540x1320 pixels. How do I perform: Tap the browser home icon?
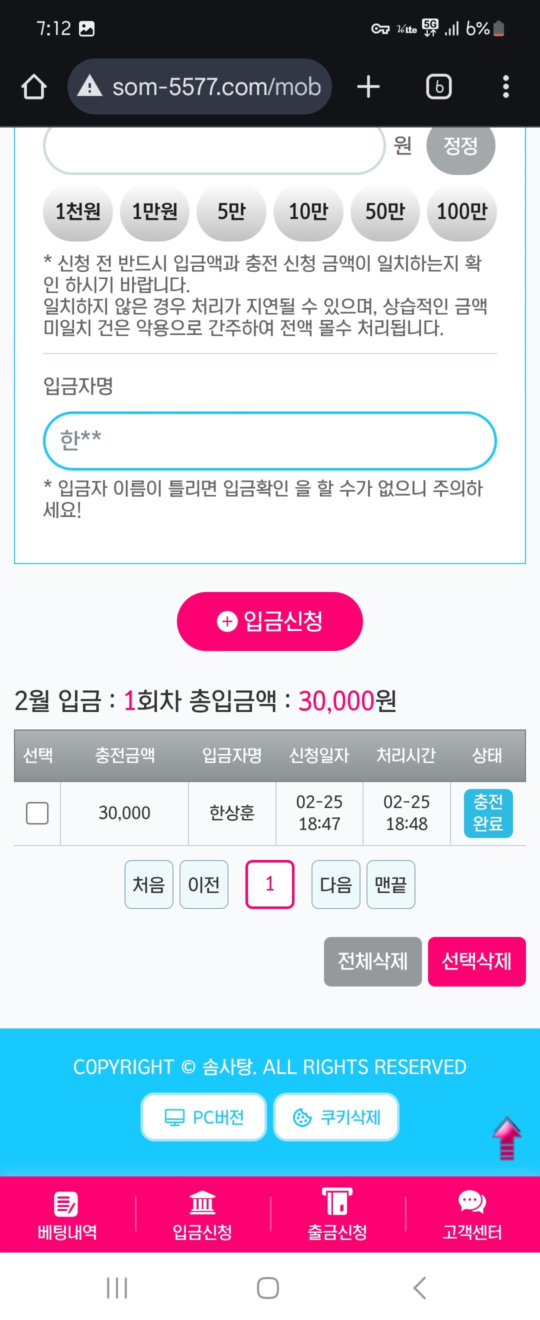click(x=34, y=86)
